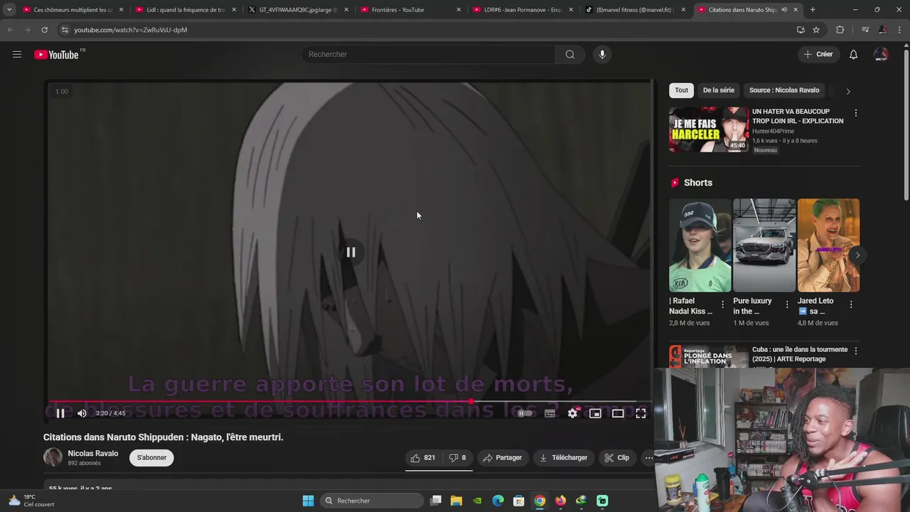This screenshot has height=512, width=910.
Task: Open the Nicolas Ravalo channel name link
Action: (x=92, y=454)
